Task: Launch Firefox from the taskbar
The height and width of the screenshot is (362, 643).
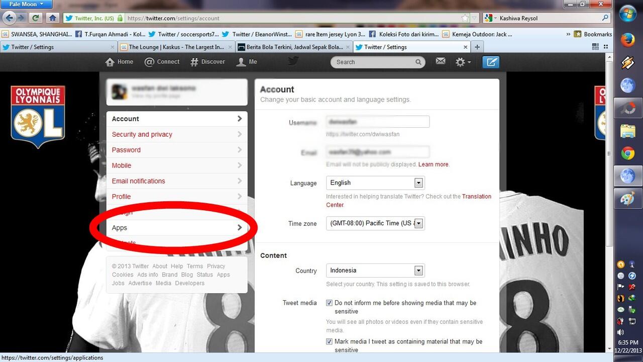Action: point(628,40)
